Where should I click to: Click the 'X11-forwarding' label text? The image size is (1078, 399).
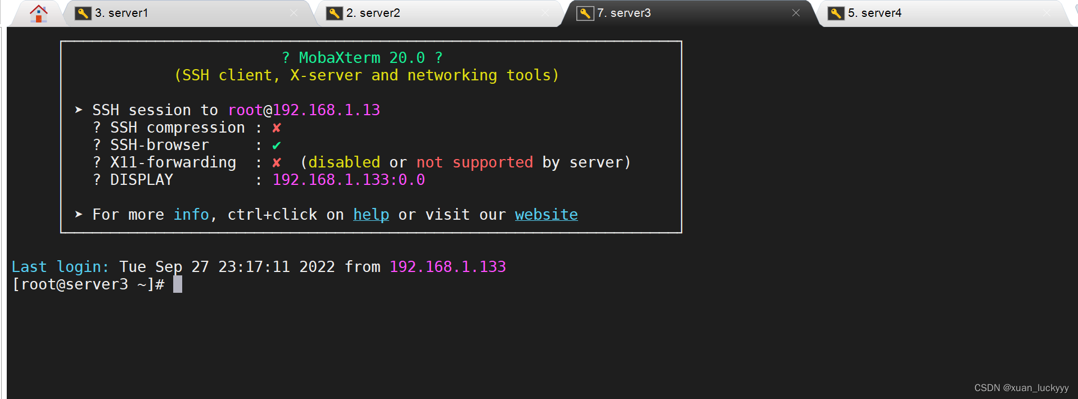tap(173, 162)
